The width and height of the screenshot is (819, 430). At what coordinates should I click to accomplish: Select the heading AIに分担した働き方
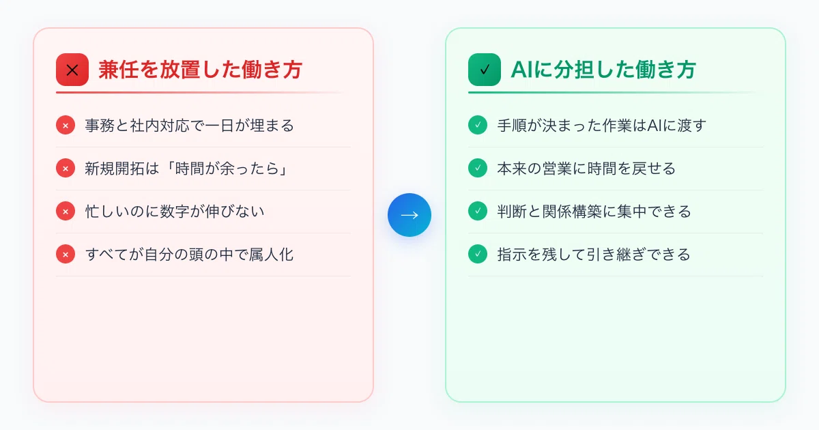point(603,70)
